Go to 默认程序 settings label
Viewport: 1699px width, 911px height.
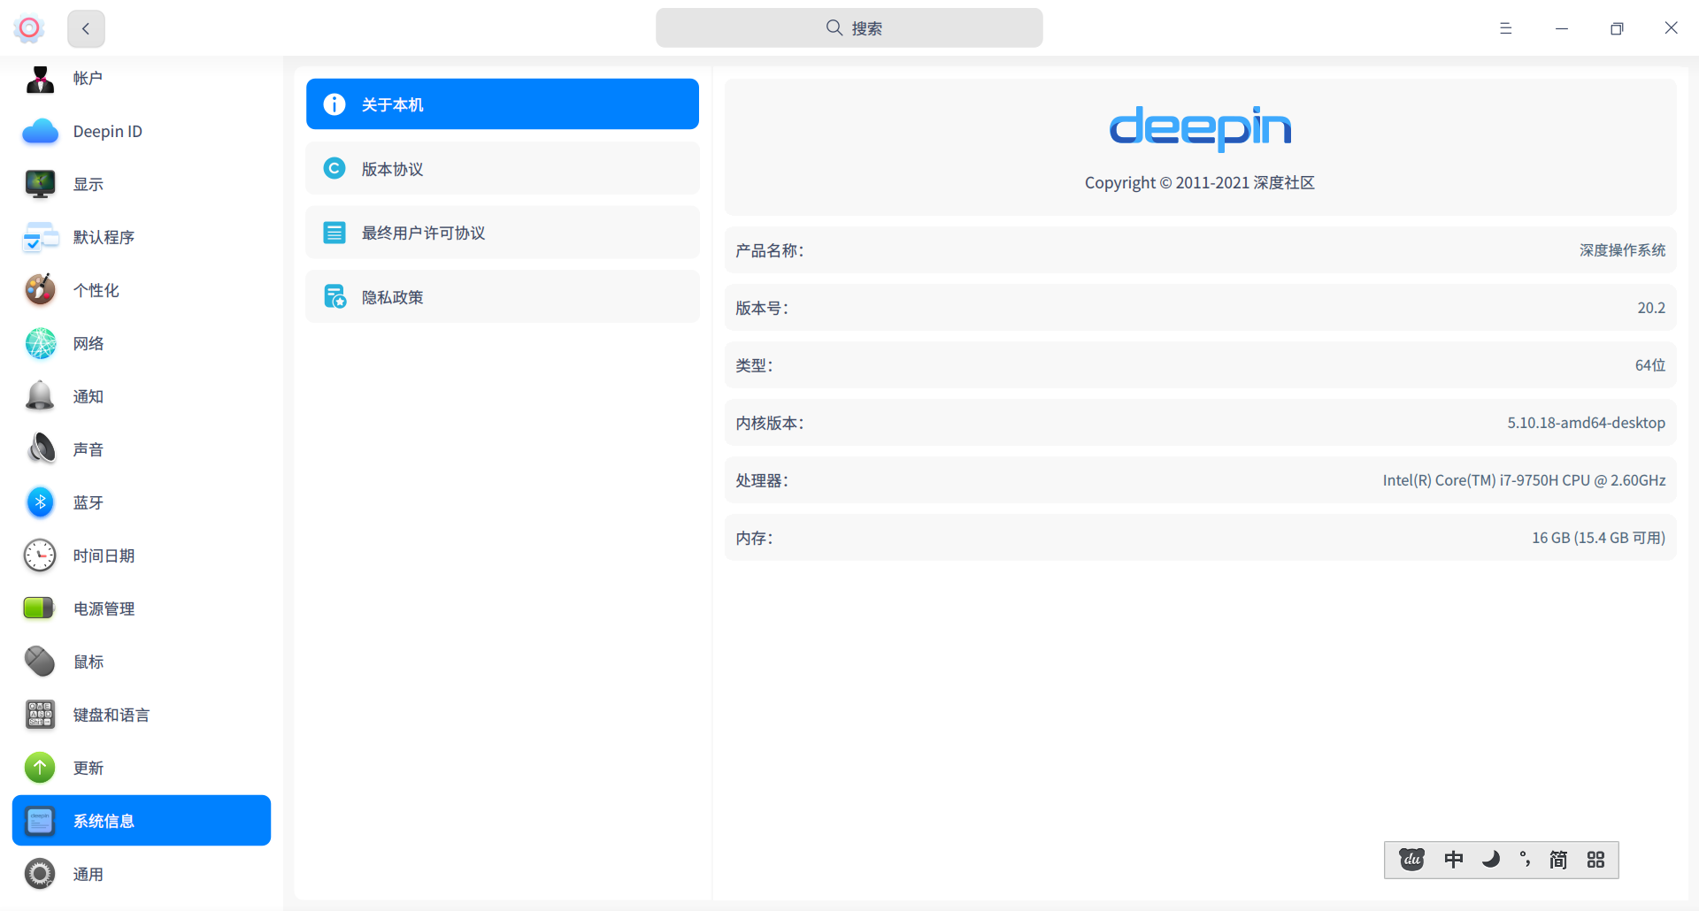click(104, 237)
